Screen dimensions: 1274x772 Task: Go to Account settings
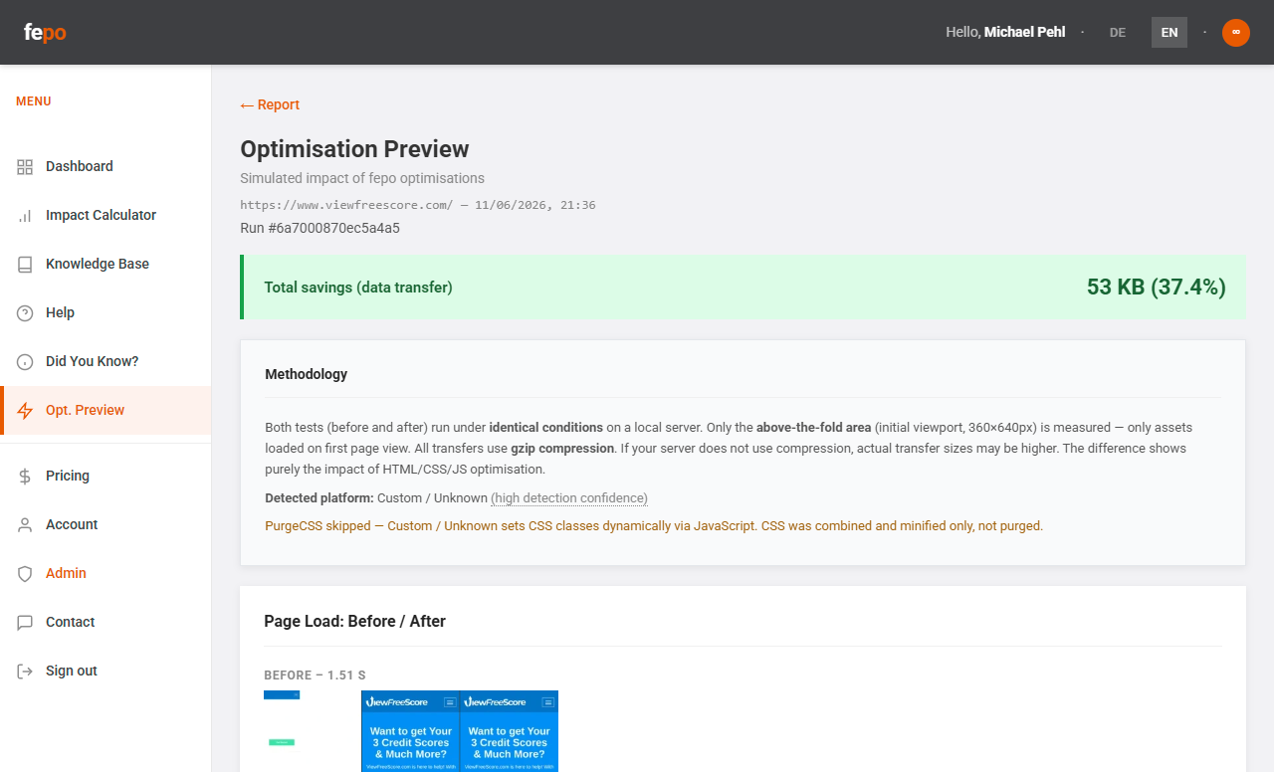tap(106, 524)
